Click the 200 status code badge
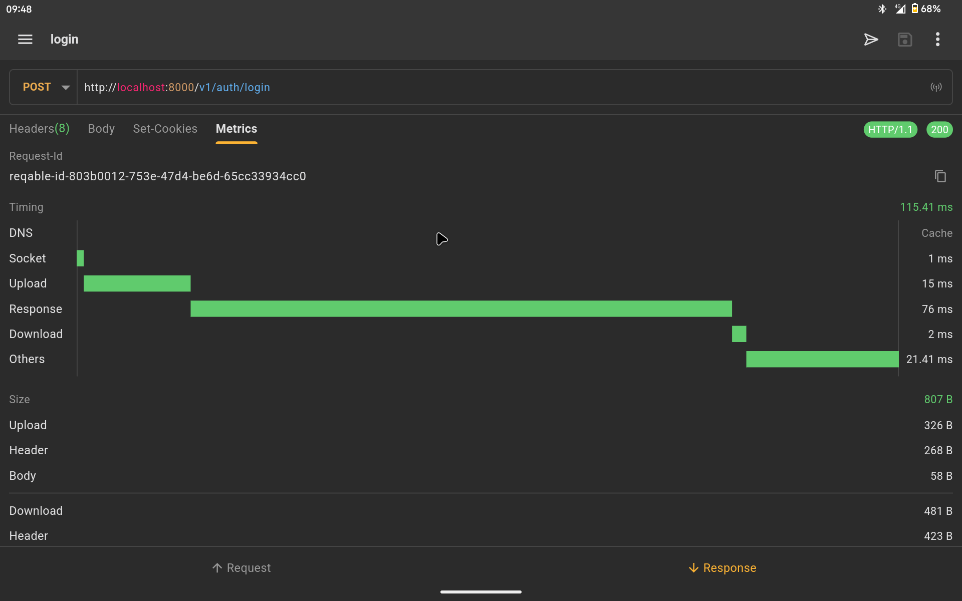962x601 pixels. pos(939,130)
